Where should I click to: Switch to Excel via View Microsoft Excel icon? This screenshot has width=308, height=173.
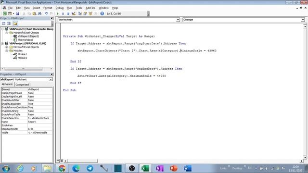point(4,13)
